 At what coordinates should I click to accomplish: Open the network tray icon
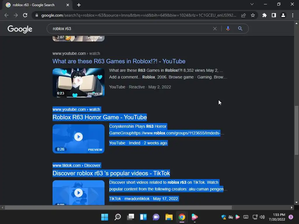pyautogui.click(x=255, y=217)
